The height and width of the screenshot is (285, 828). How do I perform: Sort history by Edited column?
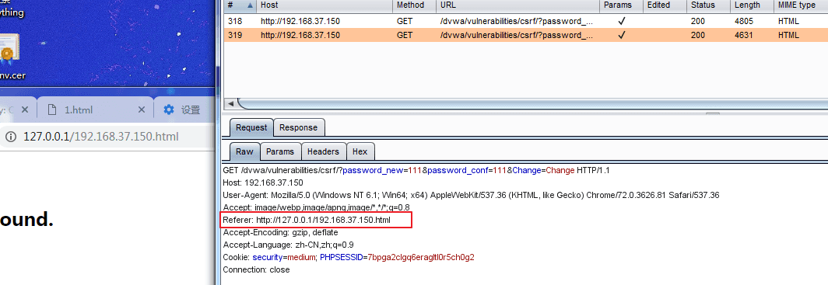tap(665, 5)
